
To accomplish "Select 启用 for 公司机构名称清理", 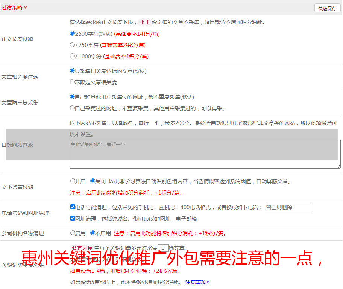I will 73,233.
